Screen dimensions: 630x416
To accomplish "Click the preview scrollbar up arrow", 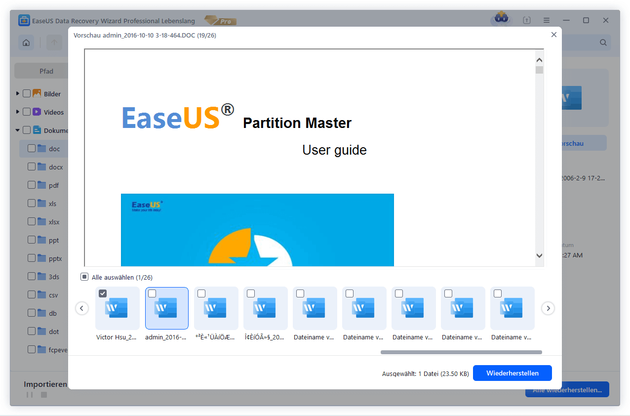I will (539, 60).
